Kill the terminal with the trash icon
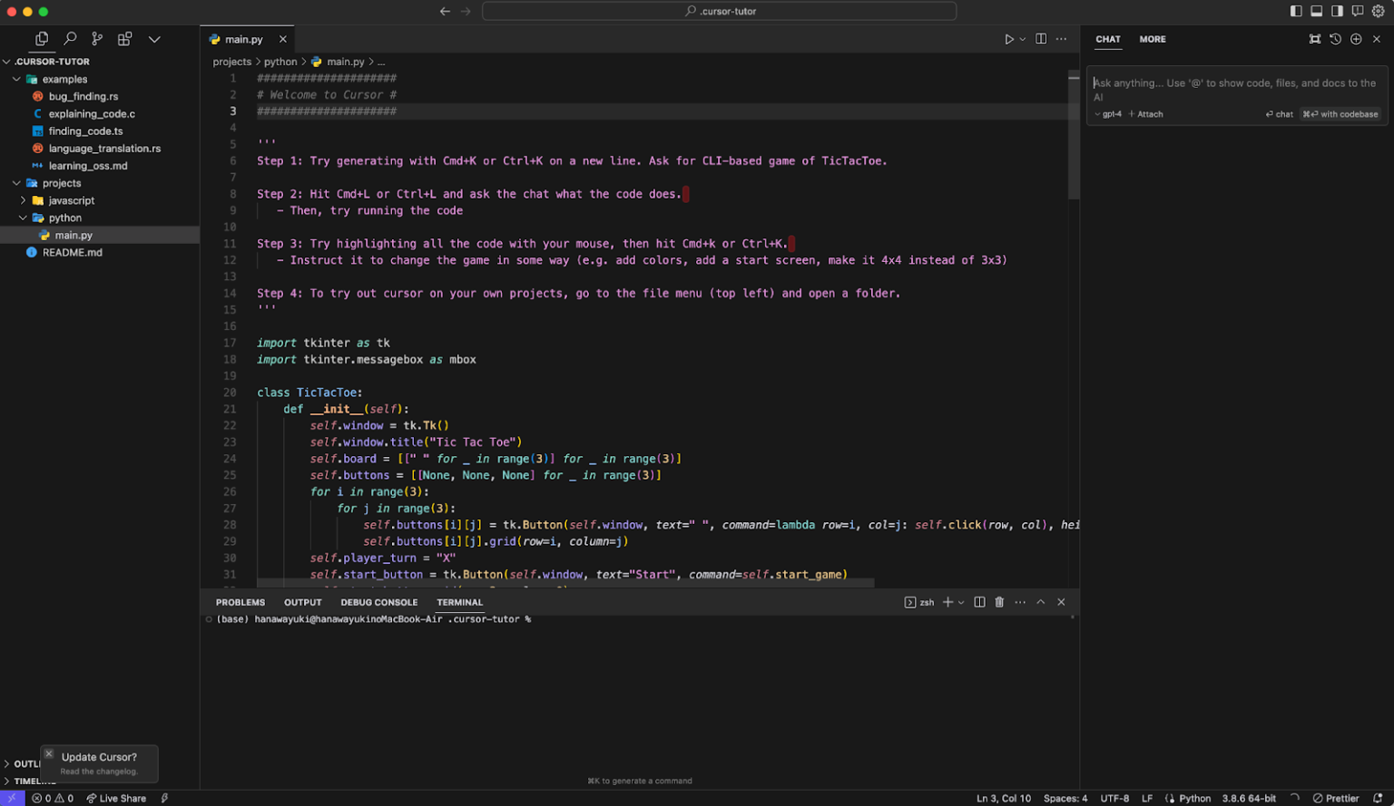The height and width of the screenshot is (806, 1394). pyautogui.click(x=999, y=602)
